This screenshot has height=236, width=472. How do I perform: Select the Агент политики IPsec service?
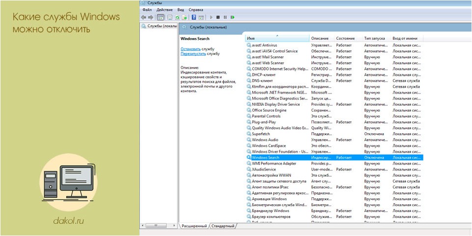[335, 187]
